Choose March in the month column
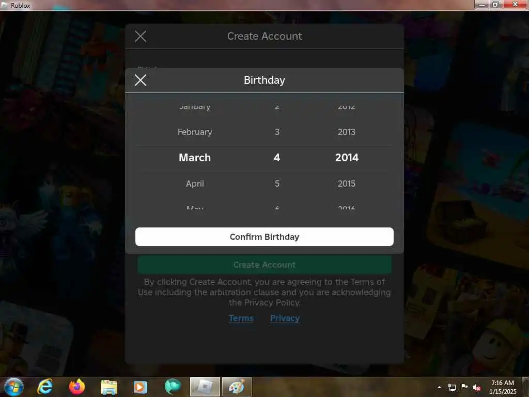 [x=195, y=158]
